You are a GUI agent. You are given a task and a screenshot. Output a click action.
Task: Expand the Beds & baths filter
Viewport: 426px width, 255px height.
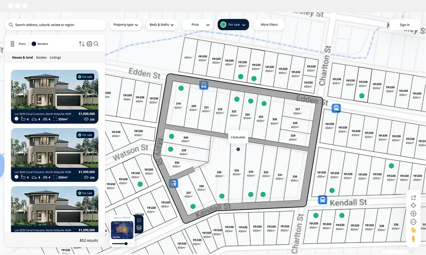[162, 24]
